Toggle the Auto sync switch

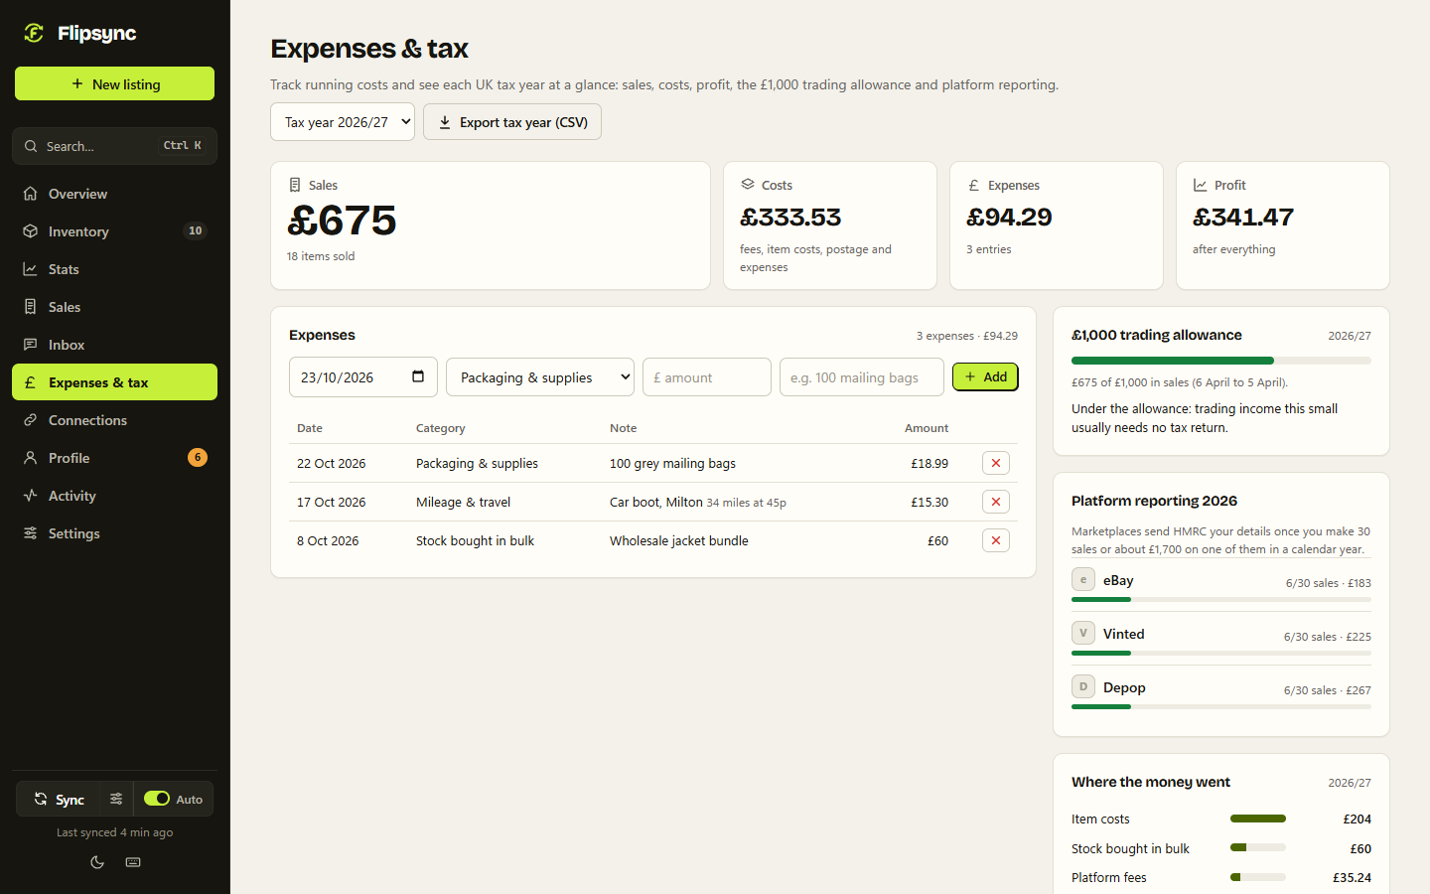click(157, 798)
